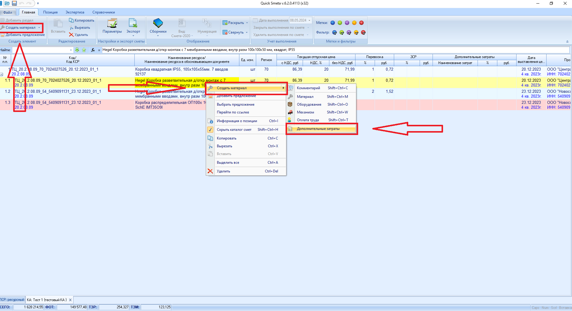The image size is (572, 311).
Task: Click Копировать in the context menu
Action: pyautogui.click(x=246, y=138)
